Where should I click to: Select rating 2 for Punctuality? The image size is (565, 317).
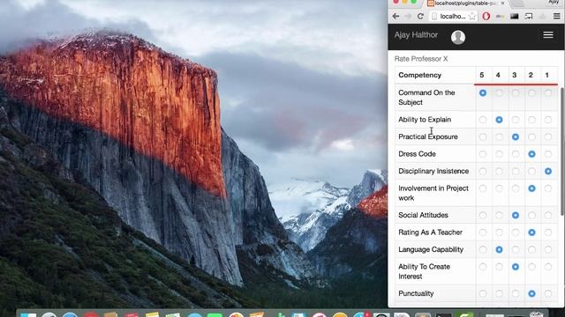[531, 293]
